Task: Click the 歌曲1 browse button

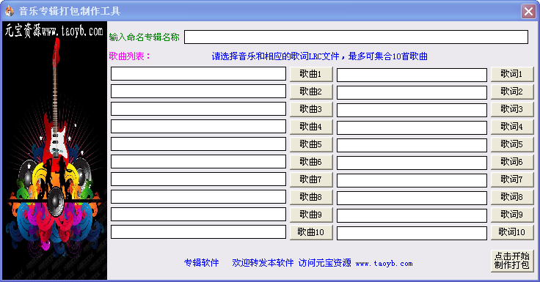Action: 311,74
